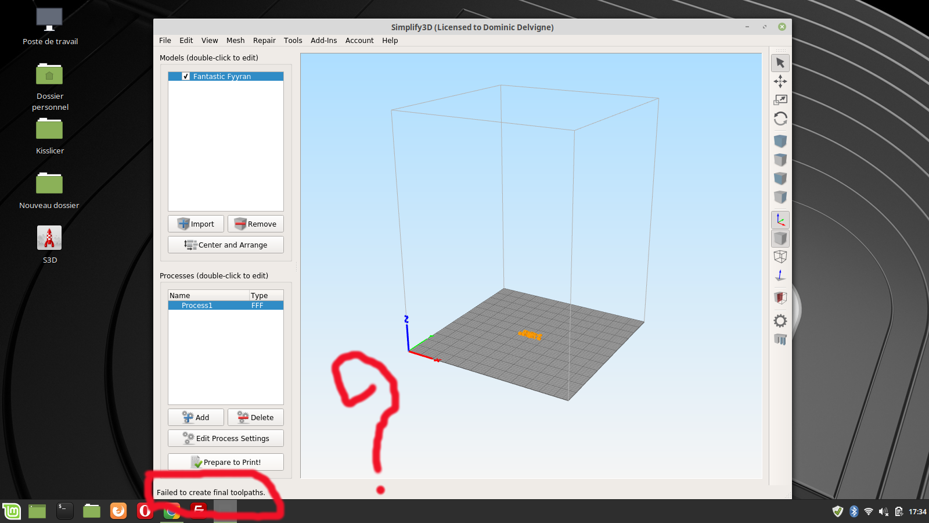
Task: Open the File menu
Action: click(165, 41)
